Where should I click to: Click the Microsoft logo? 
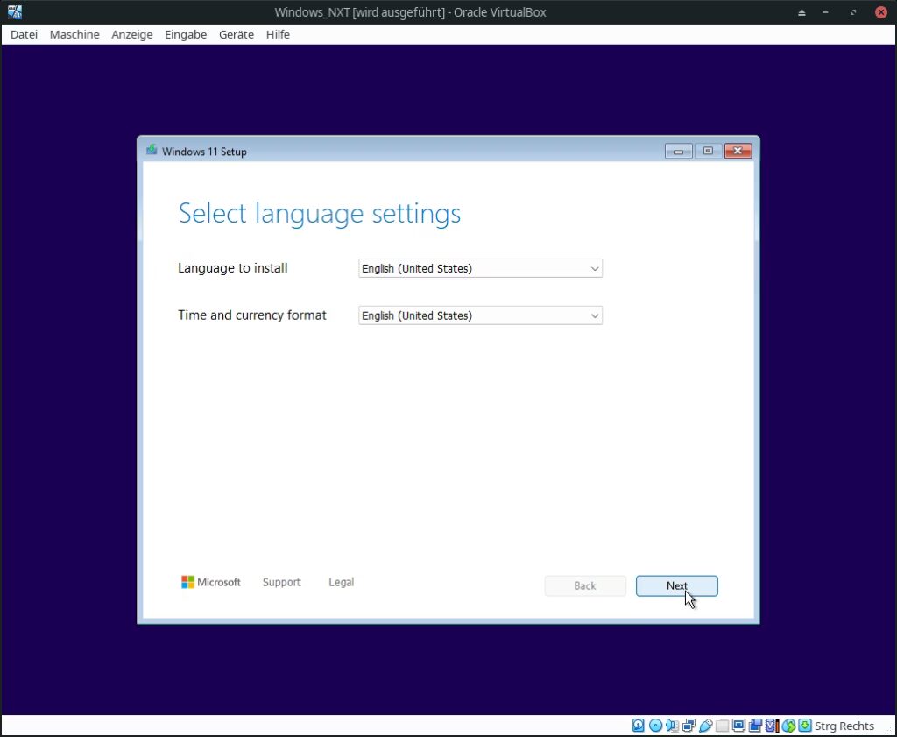coord(211,582)
